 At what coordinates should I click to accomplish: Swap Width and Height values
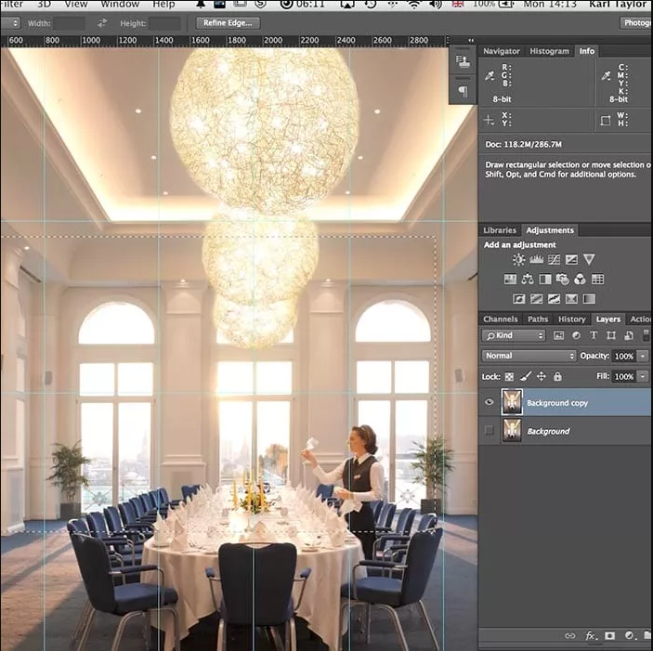tap(102, 23)
